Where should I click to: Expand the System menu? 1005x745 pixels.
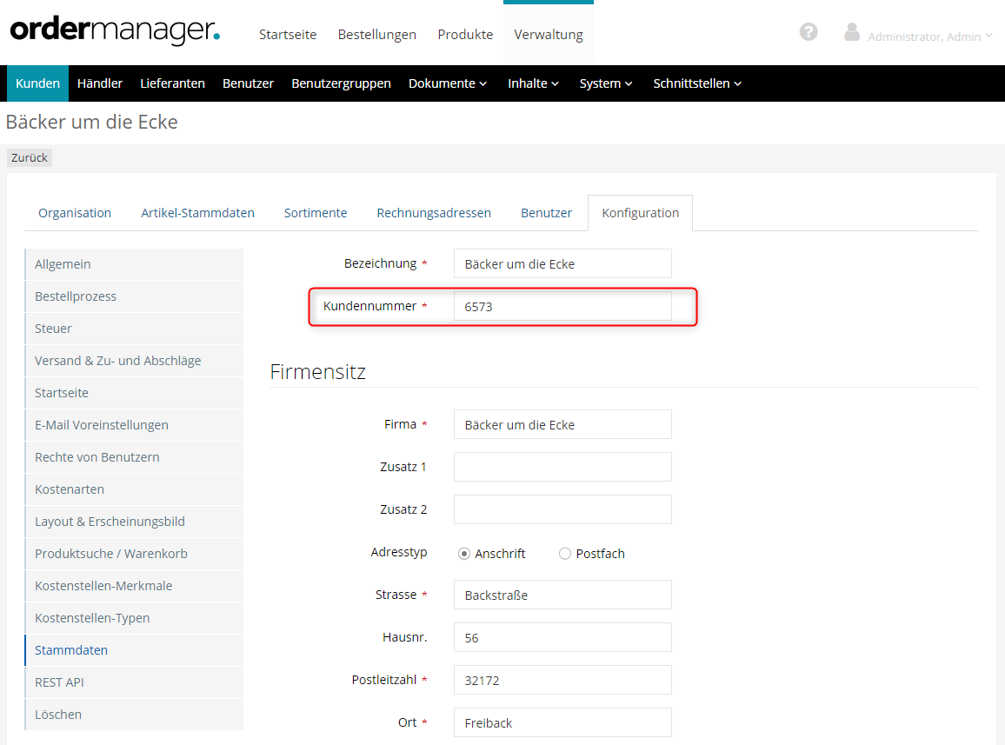(x=606, y=83)
